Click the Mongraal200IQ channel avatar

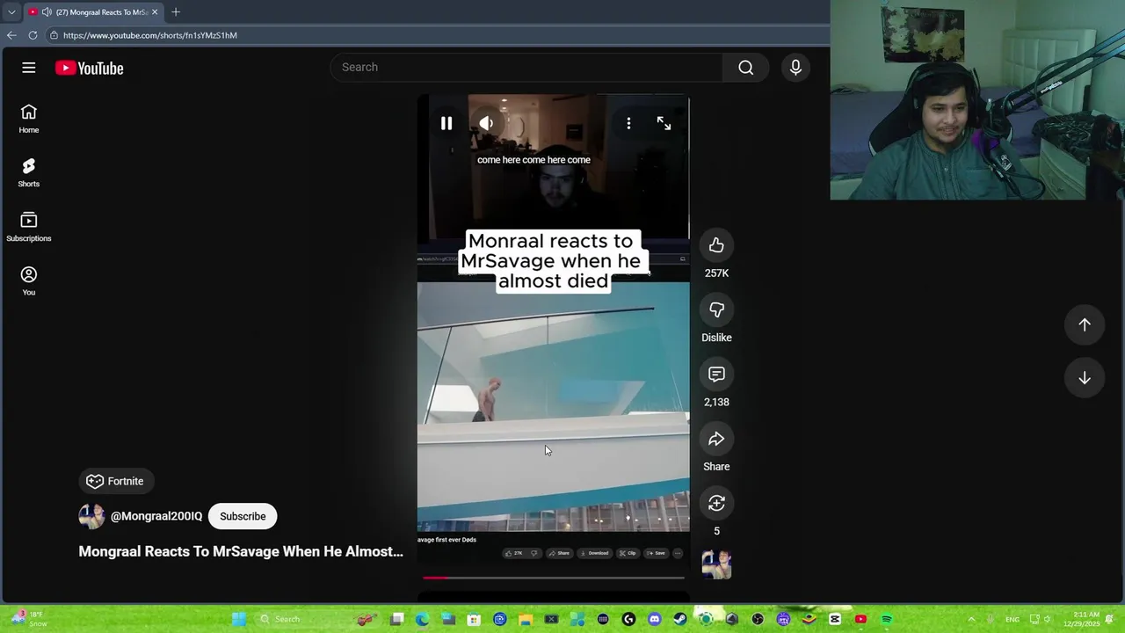point(91,516)
